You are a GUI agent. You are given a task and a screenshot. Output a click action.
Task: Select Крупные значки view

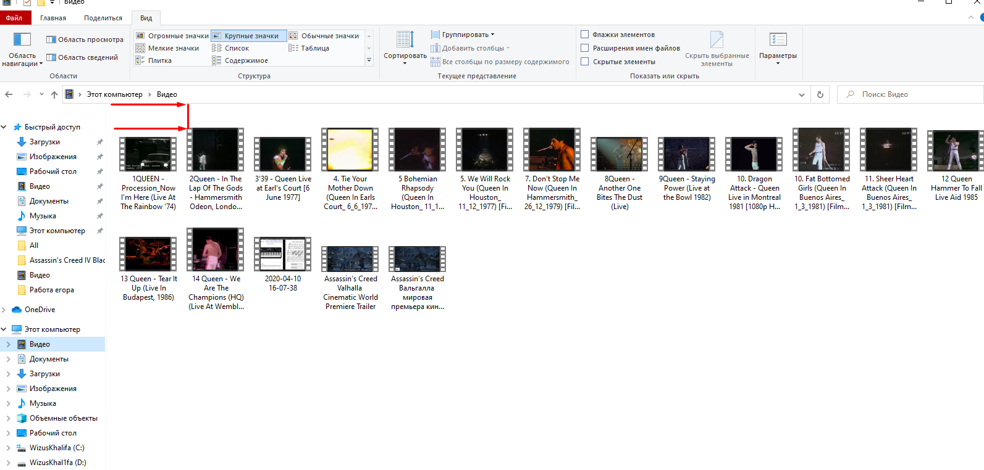click(249, 36)
